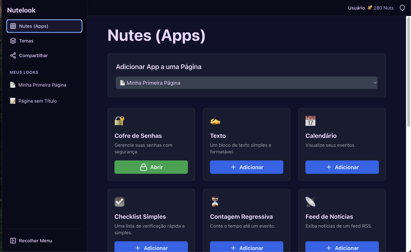The width and height of the screenshot is (411, 252).
Task: Select Página sem Título under Meus Looks
Action: point(37,101)
